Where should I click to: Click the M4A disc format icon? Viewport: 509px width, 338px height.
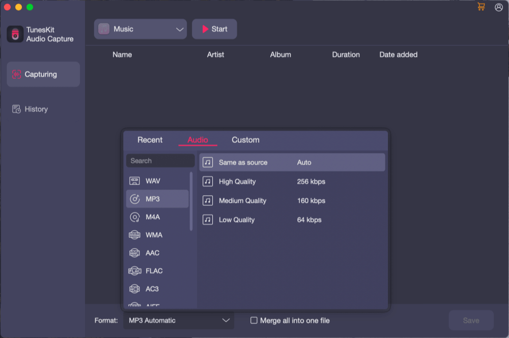coord(134,217)
